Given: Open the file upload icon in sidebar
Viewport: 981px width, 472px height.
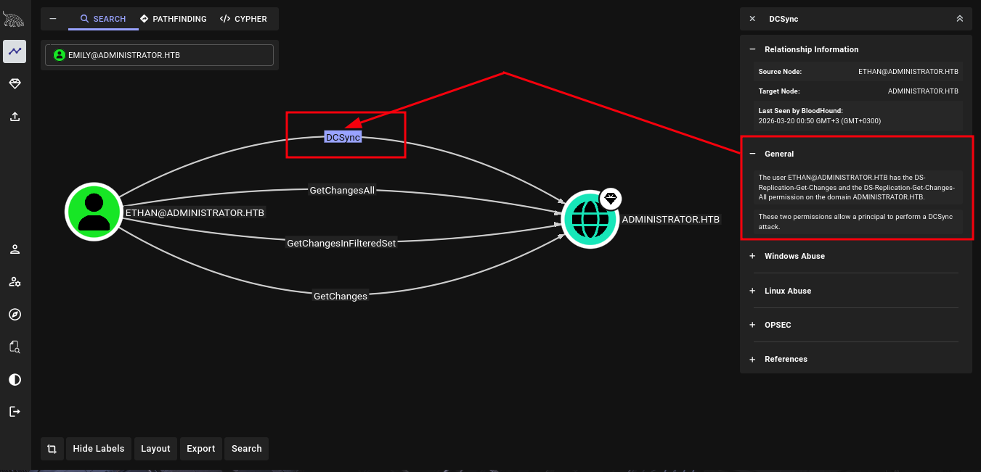Looking at the screenshot, I should [15, 116].
